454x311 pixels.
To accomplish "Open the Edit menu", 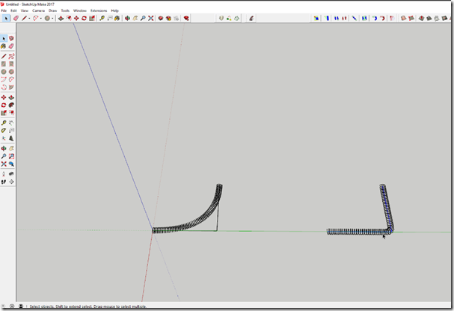I will tap(13, 10).
